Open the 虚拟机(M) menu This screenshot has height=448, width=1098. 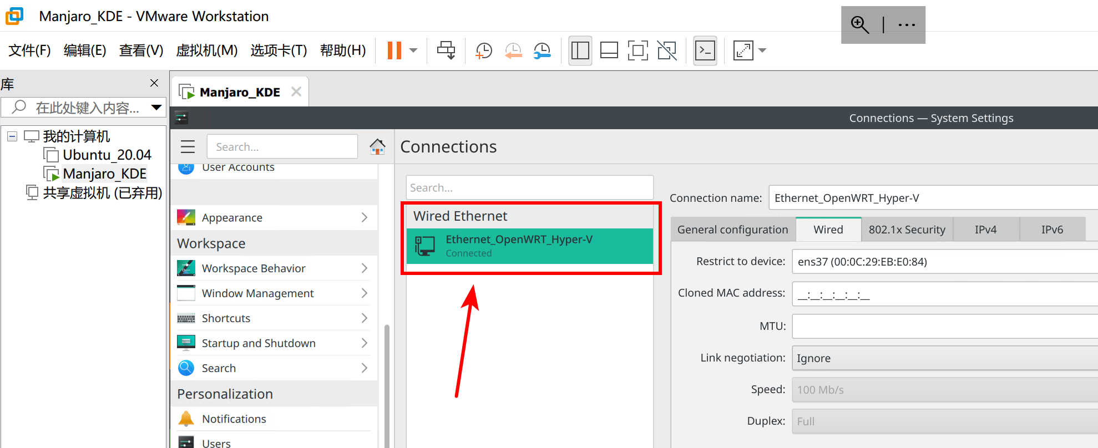(x=206, y=50)
